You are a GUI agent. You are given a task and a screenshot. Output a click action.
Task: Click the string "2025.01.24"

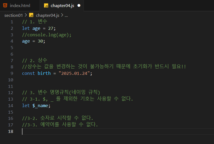tap(74, 73)
